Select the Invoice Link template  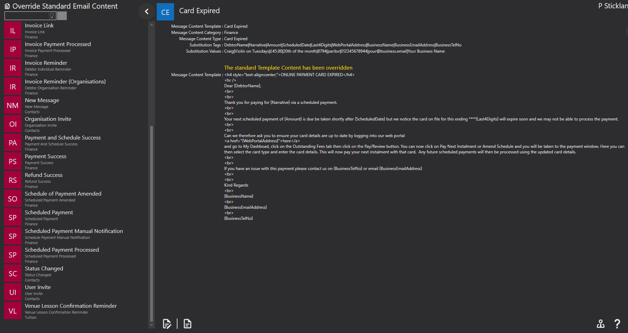(76, 30)
